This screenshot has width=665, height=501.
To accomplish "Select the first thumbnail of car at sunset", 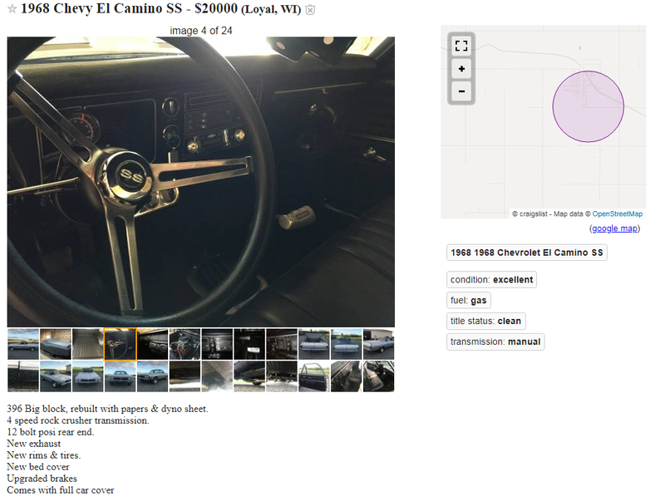I will click(x=23, y=344).
